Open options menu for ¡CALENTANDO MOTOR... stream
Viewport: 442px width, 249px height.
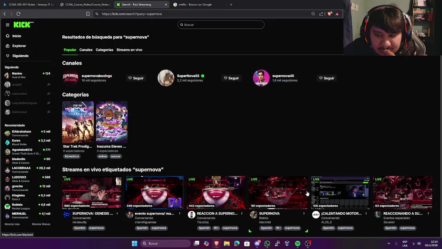coord(366,214)
